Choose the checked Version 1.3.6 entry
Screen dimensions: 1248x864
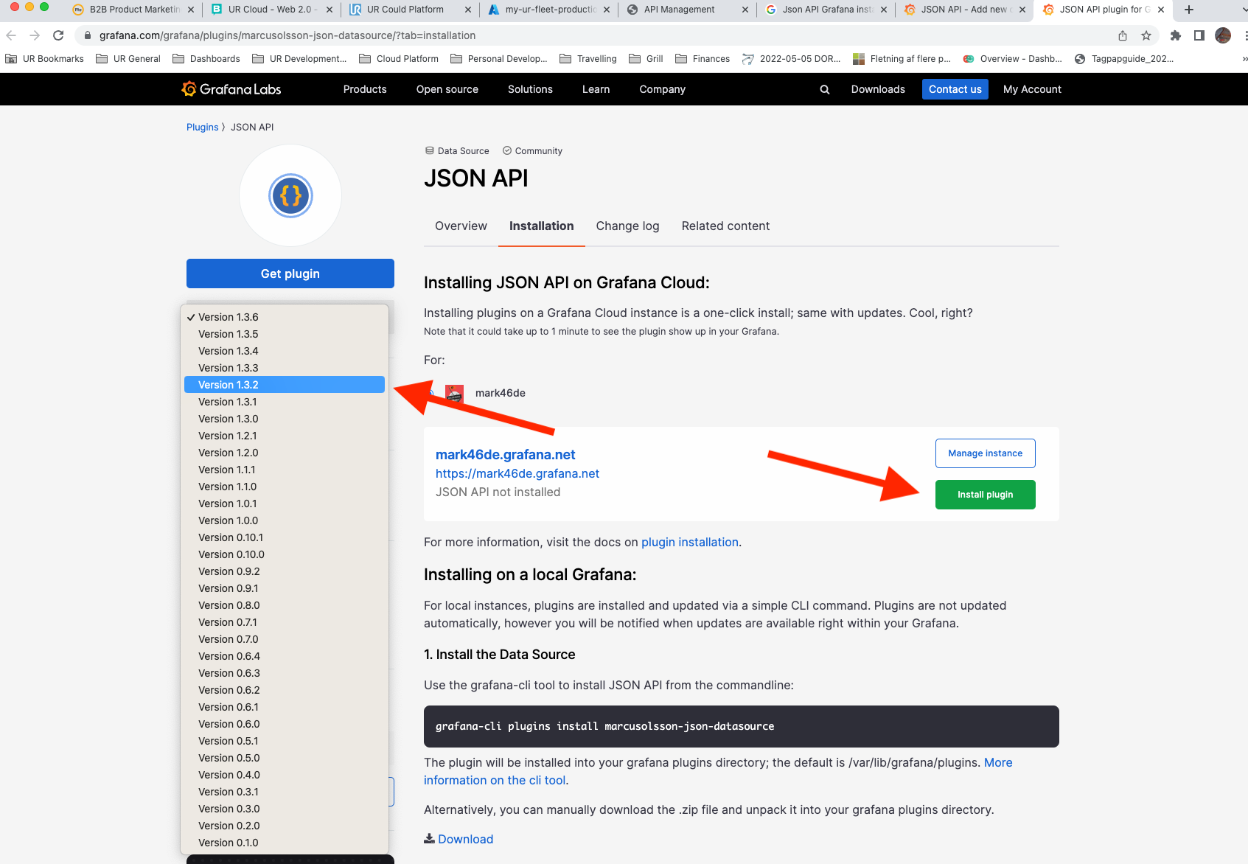point(228,316)
